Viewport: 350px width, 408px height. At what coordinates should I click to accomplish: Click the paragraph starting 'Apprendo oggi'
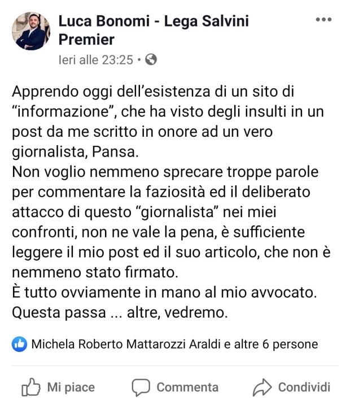(x=168, y=121)
